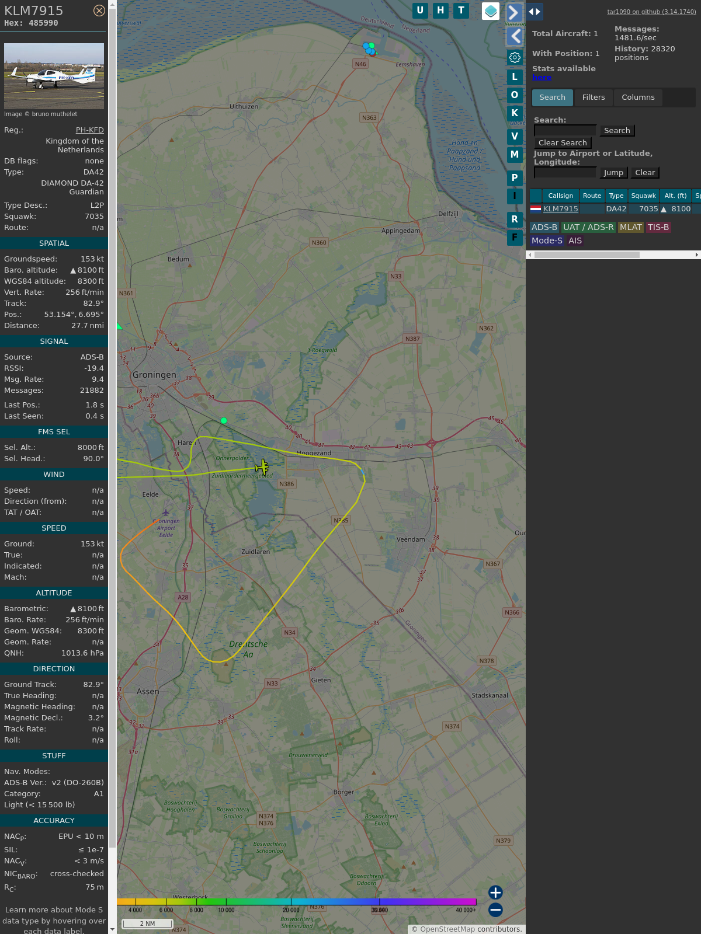This screenshot has width=701, height=934.
Task: Toggle the F follow button on the map
Action: (515, 238)
